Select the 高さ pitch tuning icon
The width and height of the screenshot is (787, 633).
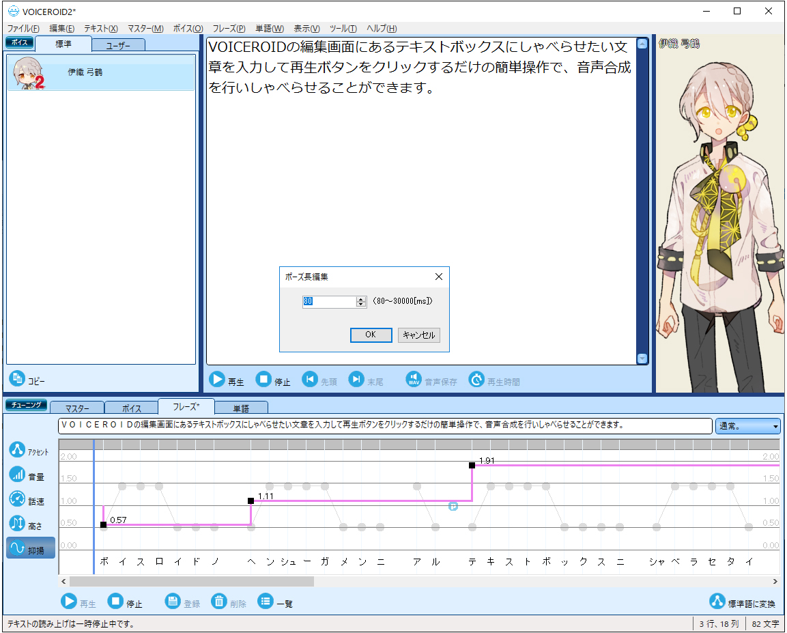coord(17,524)
